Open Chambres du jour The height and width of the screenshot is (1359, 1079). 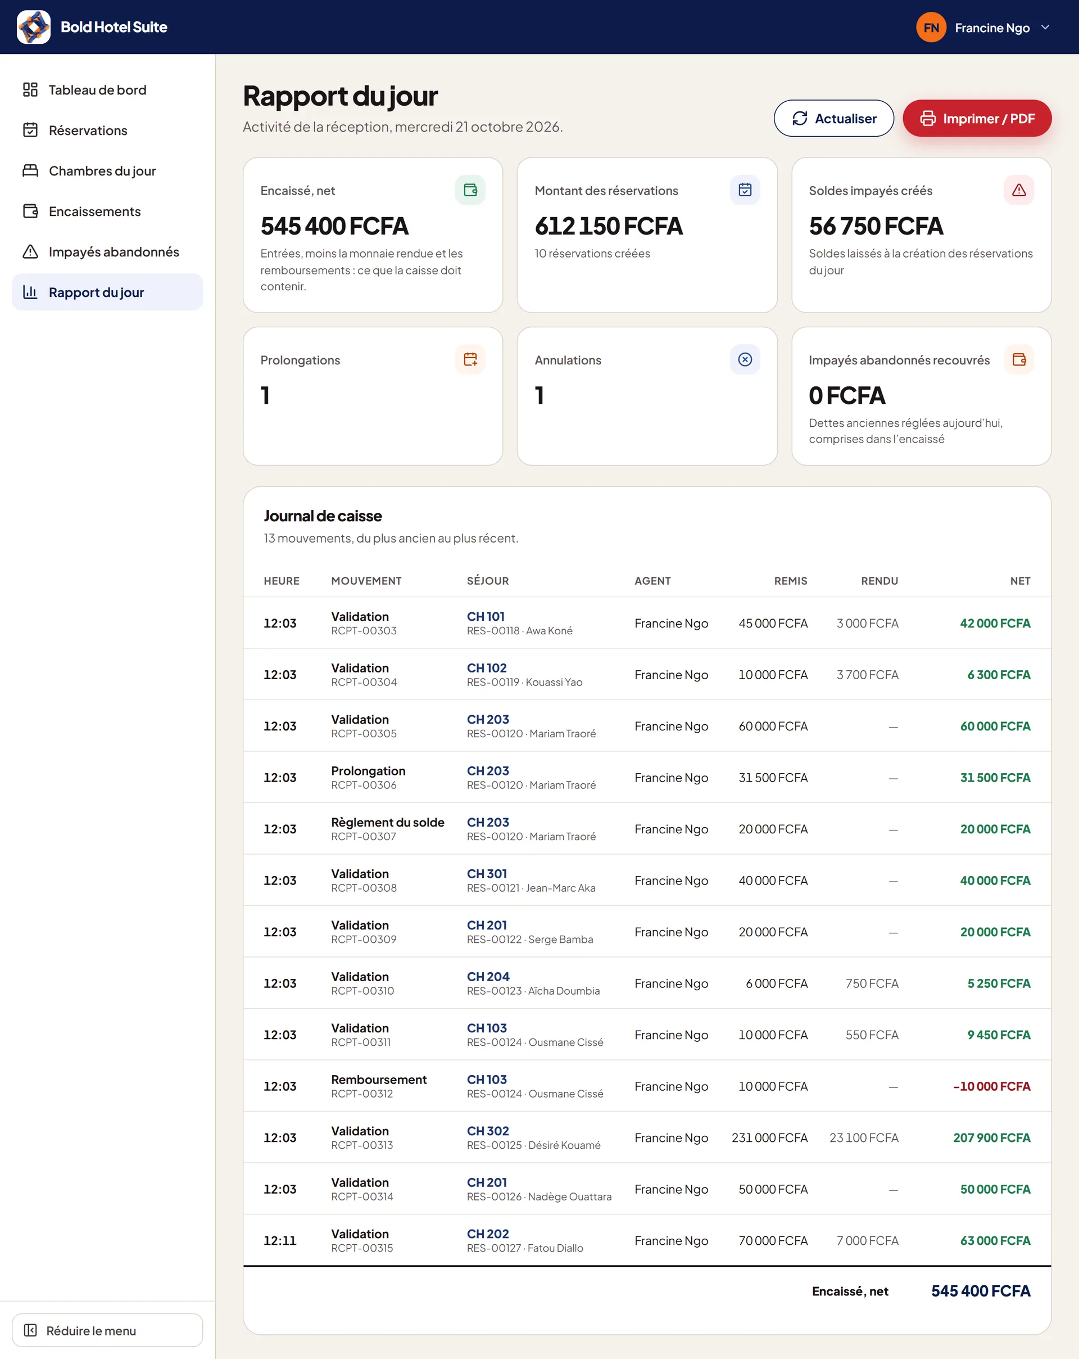107,171
